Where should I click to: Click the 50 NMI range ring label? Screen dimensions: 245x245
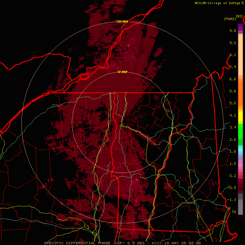click(122, 72)
